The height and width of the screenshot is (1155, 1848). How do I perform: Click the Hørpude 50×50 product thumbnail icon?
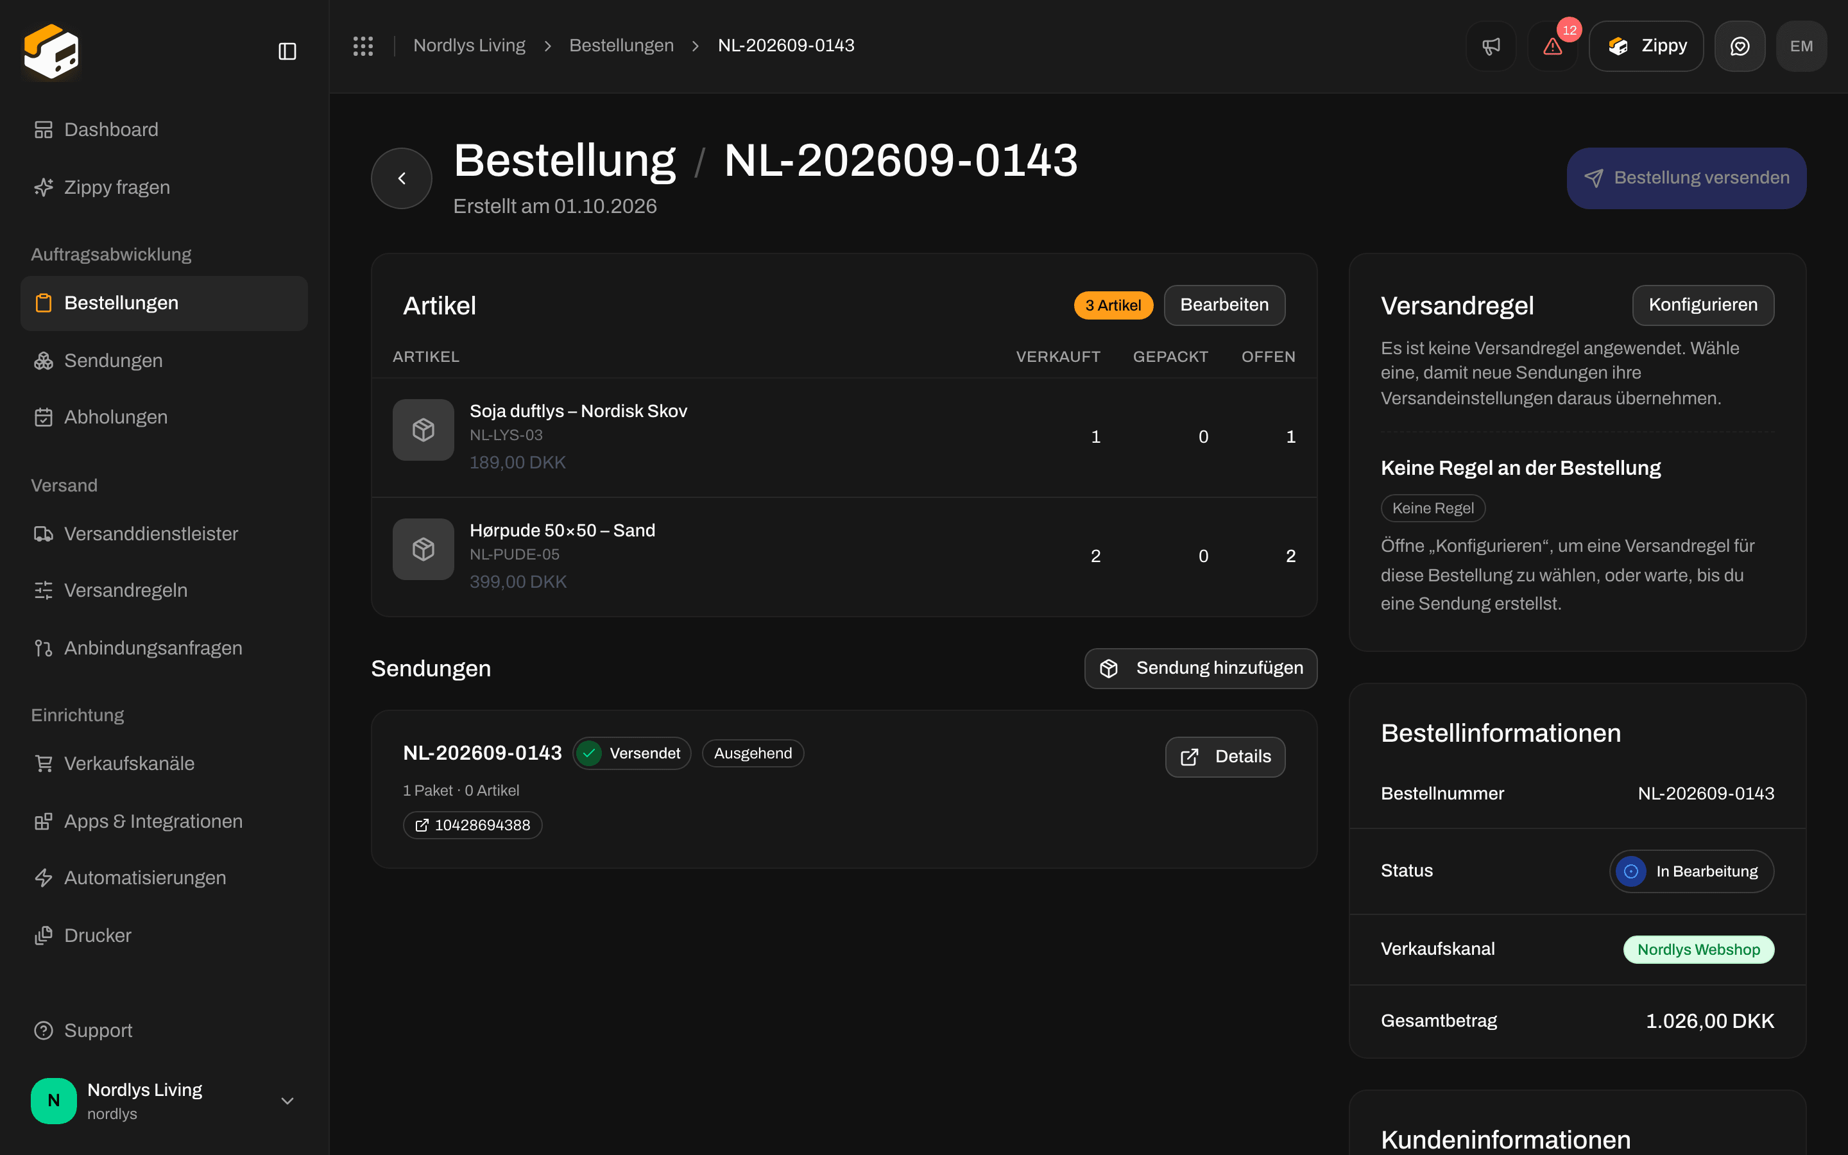click(x=423, y=549)
